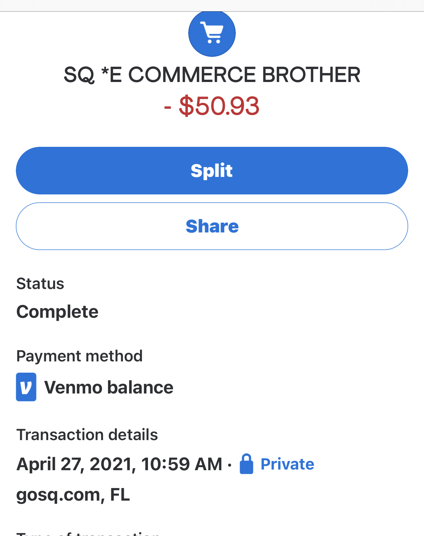
Task: Tap the Share label text
Action: [x=212, y=226]
